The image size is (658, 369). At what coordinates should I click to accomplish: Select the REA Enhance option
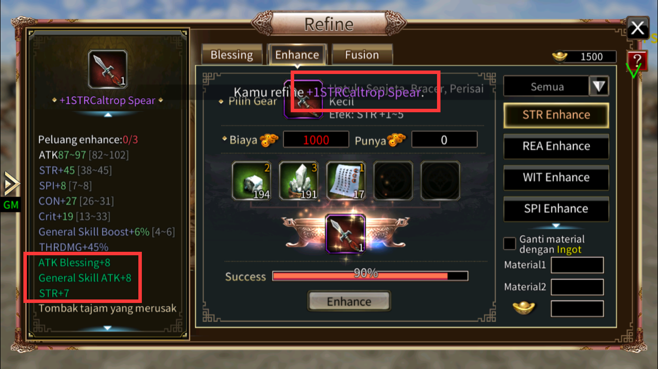coord(556,146)
